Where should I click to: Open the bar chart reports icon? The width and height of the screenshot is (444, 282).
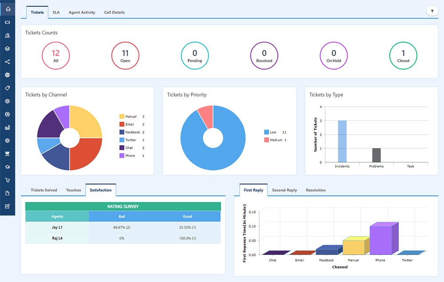point(8,127)
